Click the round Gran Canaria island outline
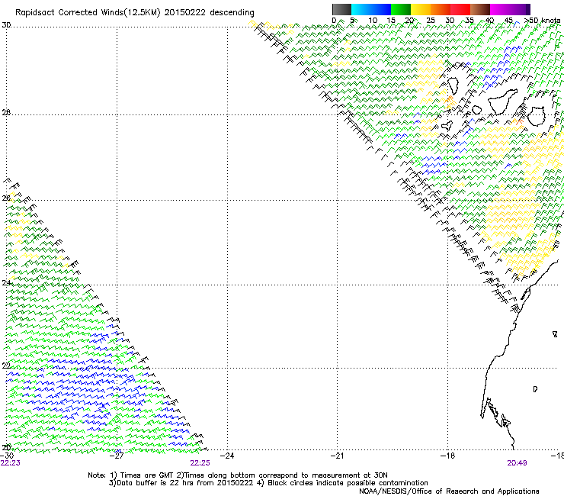This screenshot has width=564, height=496. click(536, 116)
